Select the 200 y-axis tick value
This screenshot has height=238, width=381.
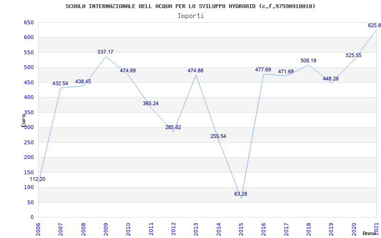(x=29, y=158)
